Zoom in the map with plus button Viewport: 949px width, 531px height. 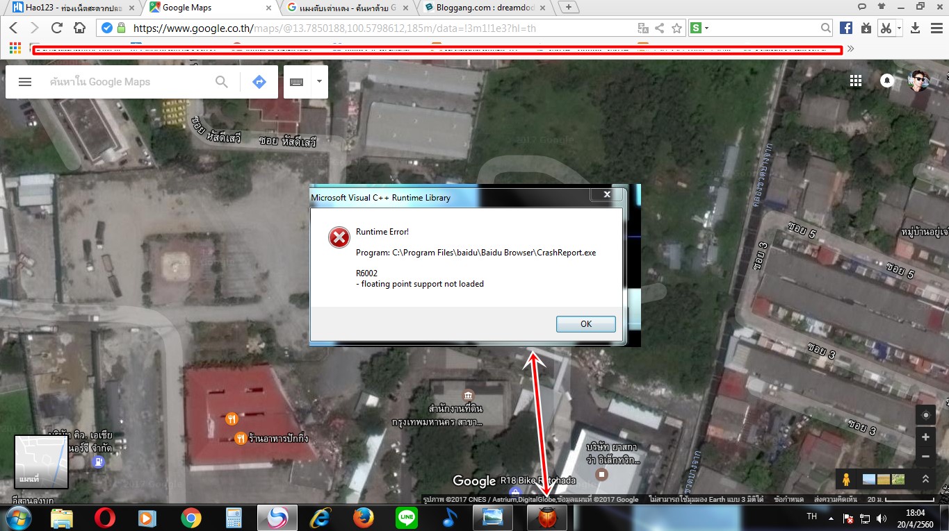pyautogui.click(x=925, y=437)
